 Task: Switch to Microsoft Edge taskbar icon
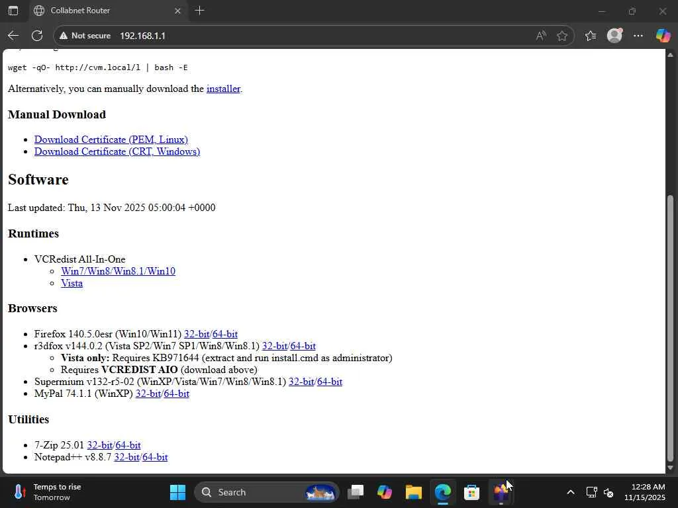(x=443, y=492)
